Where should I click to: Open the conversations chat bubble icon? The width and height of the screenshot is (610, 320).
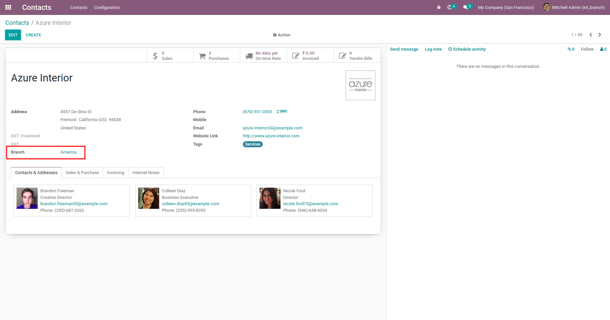click(466, 7)
